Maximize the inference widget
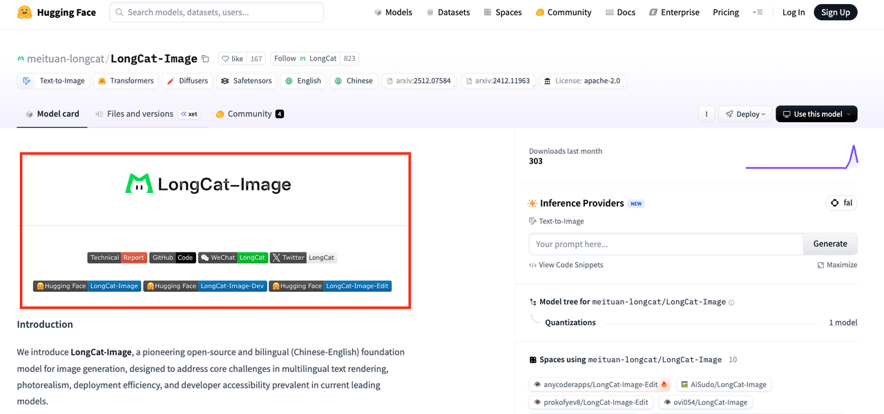 point(837,265)
